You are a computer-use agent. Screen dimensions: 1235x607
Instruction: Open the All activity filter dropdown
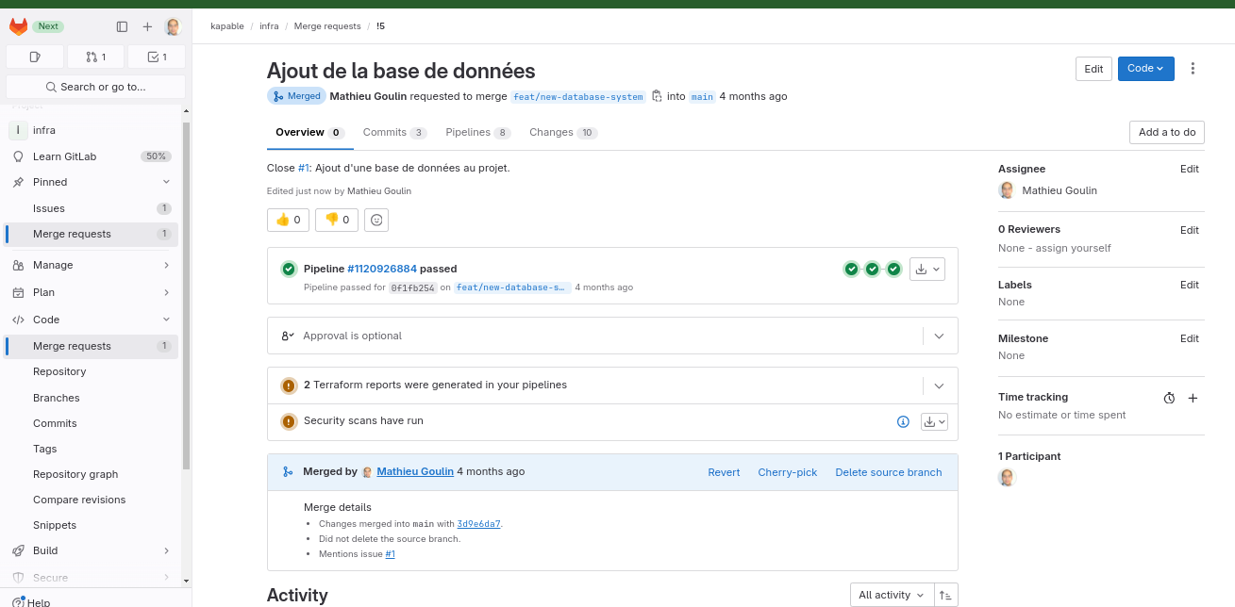(889, 595)
